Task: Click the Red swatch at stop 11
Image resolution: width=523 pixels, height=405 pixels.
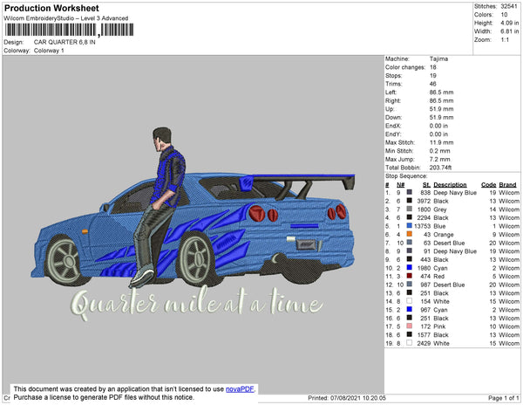Action: 410,276
